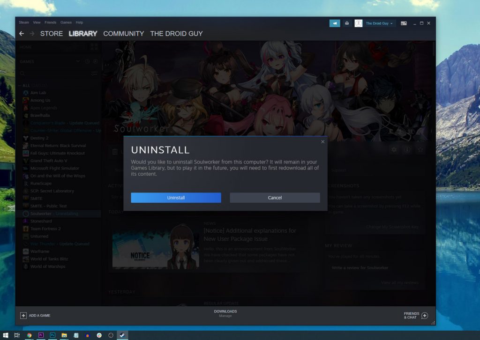The height and width of the screenshot is (340, 480).
Task: Switch to library grid view icon
Action: (x=94, y=47)
